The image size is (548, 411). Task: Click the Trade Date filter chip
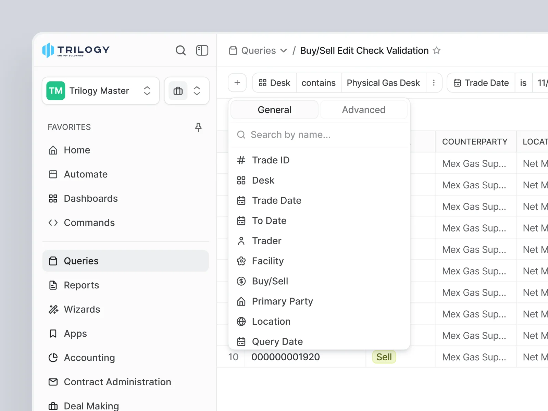point(481,83)
